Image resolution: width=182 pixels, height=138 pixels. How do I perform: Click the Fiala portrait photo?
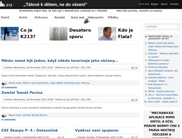[x=107, y=34]
